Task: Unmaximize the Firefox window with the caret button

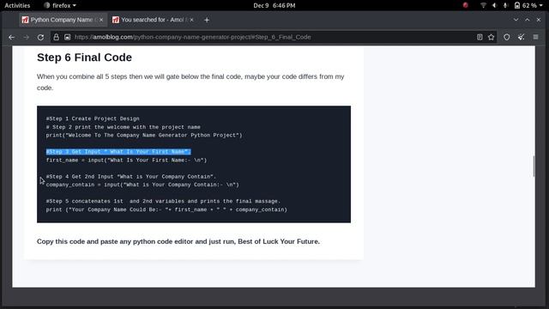Action: [x=528, y=20]
